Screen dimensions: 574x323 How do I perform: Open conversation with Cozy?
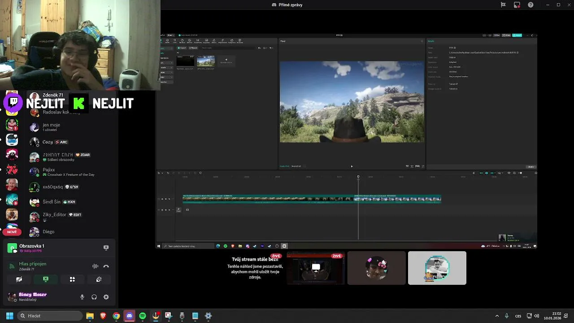pos(72,142)
